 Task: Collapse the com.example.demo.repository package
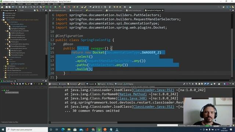tap(6, 44)
